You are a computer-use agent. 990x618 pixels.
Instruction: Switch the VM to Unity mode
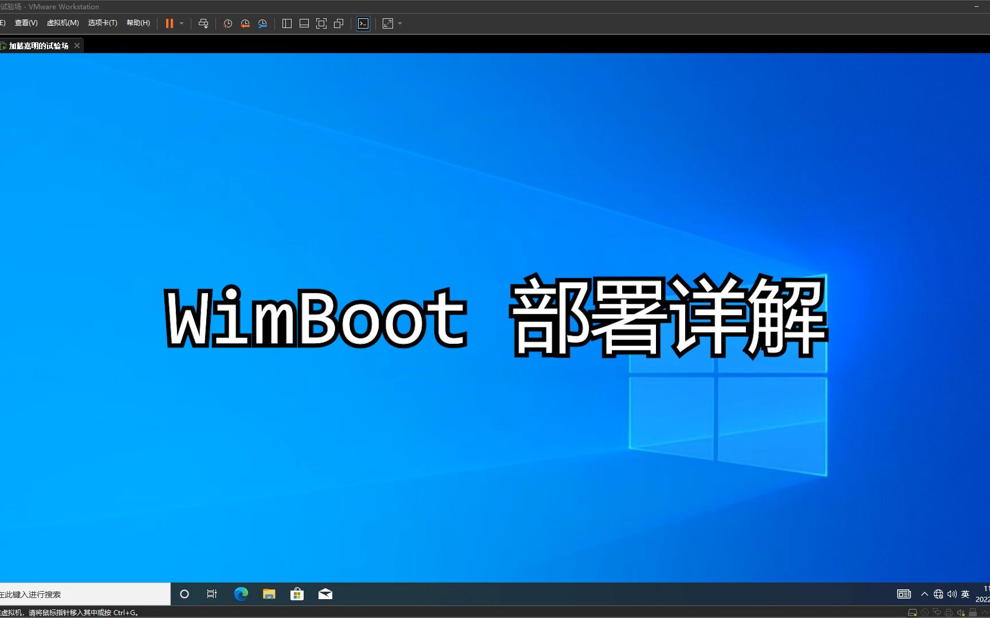(338, 23)
